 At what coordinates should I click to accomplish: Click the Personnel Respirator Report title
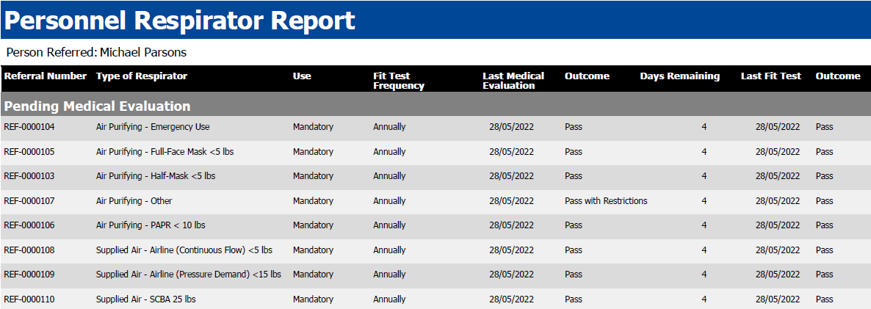tap(180, 21)
